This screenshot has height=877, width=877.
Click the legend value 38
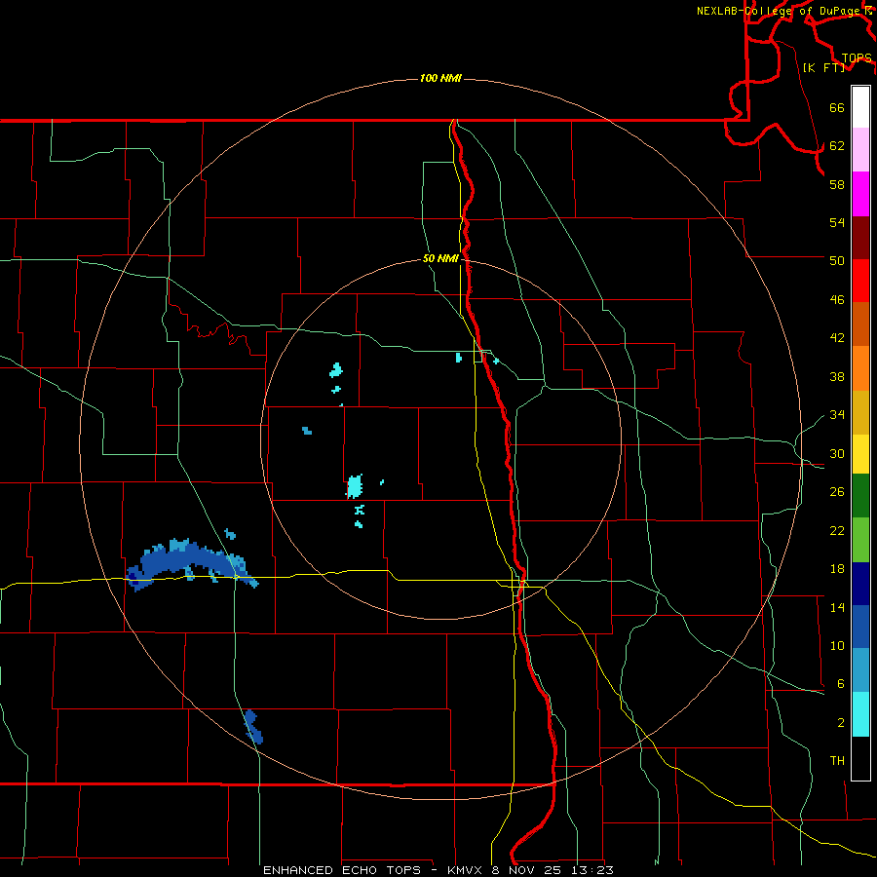coord(837,376)
